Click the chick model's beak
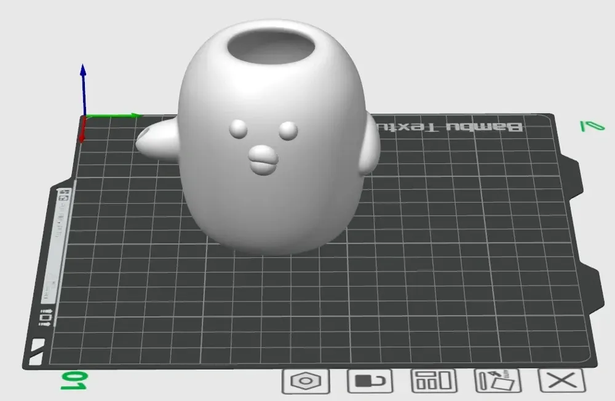 coord(264,160)
